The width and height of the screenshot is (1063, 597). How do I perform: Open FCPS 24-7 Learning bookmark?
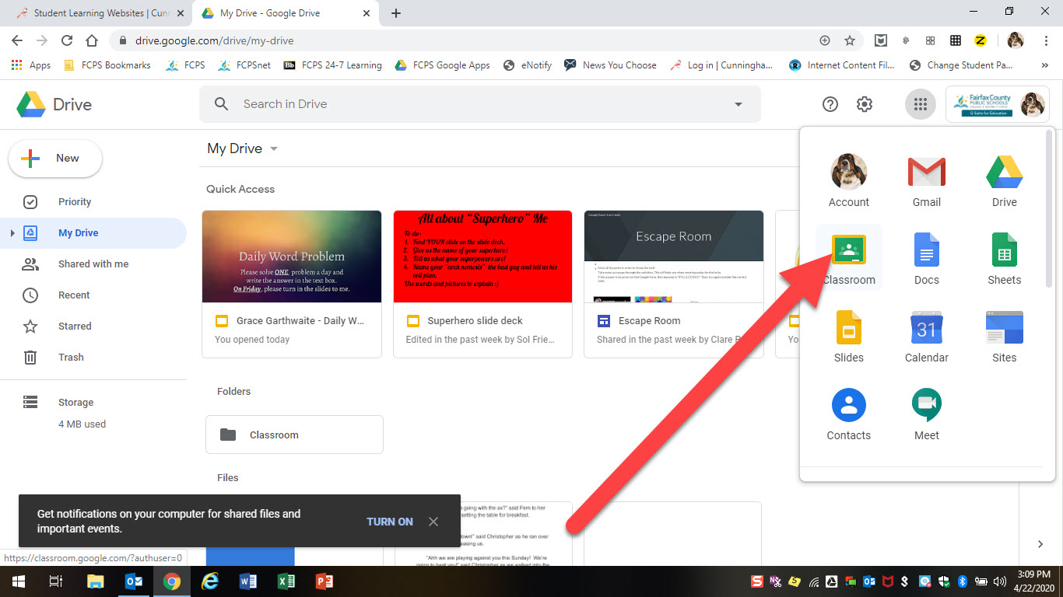[333, 65]
